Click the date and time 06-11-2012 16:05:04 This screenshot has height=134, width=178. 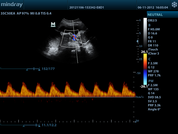(x=153, y=7)
